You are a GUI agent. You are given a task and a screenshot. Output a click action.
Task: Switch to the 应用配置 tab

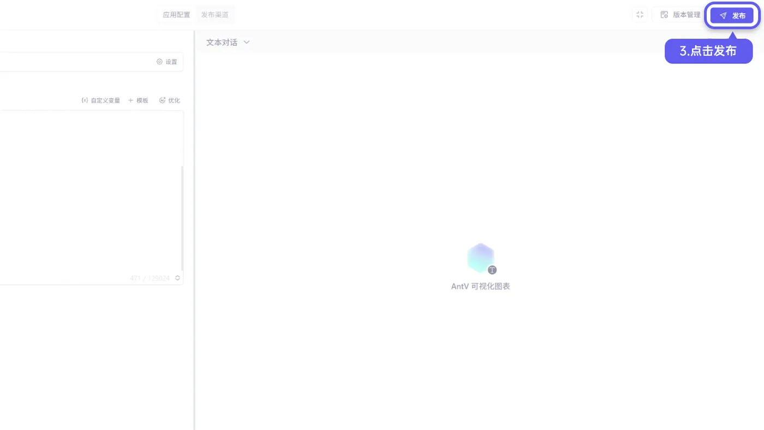(x=176, y=15)
